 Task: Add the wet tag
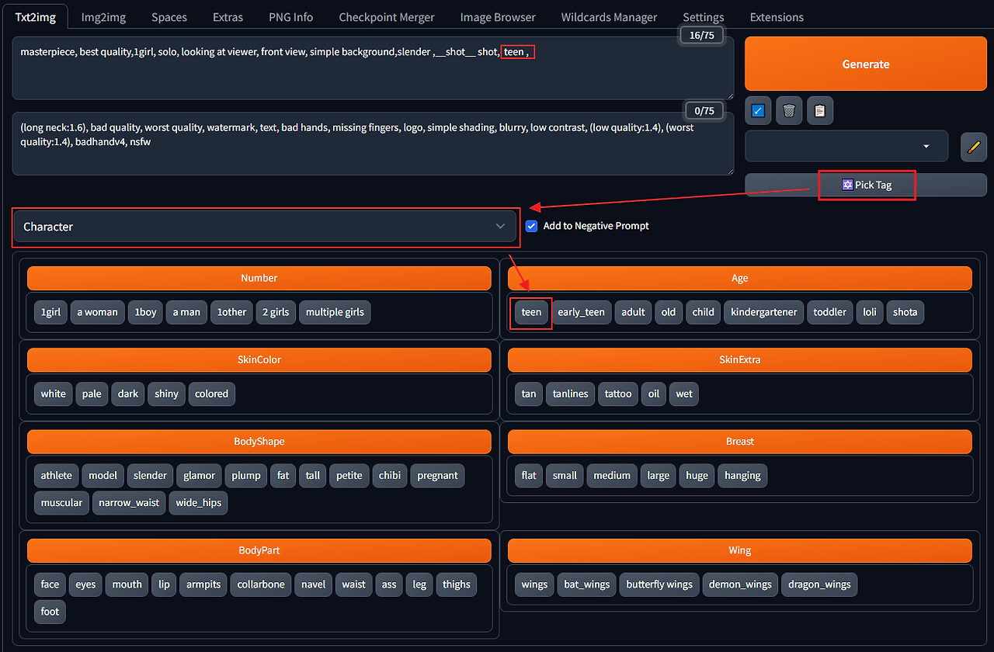[684, 394]
